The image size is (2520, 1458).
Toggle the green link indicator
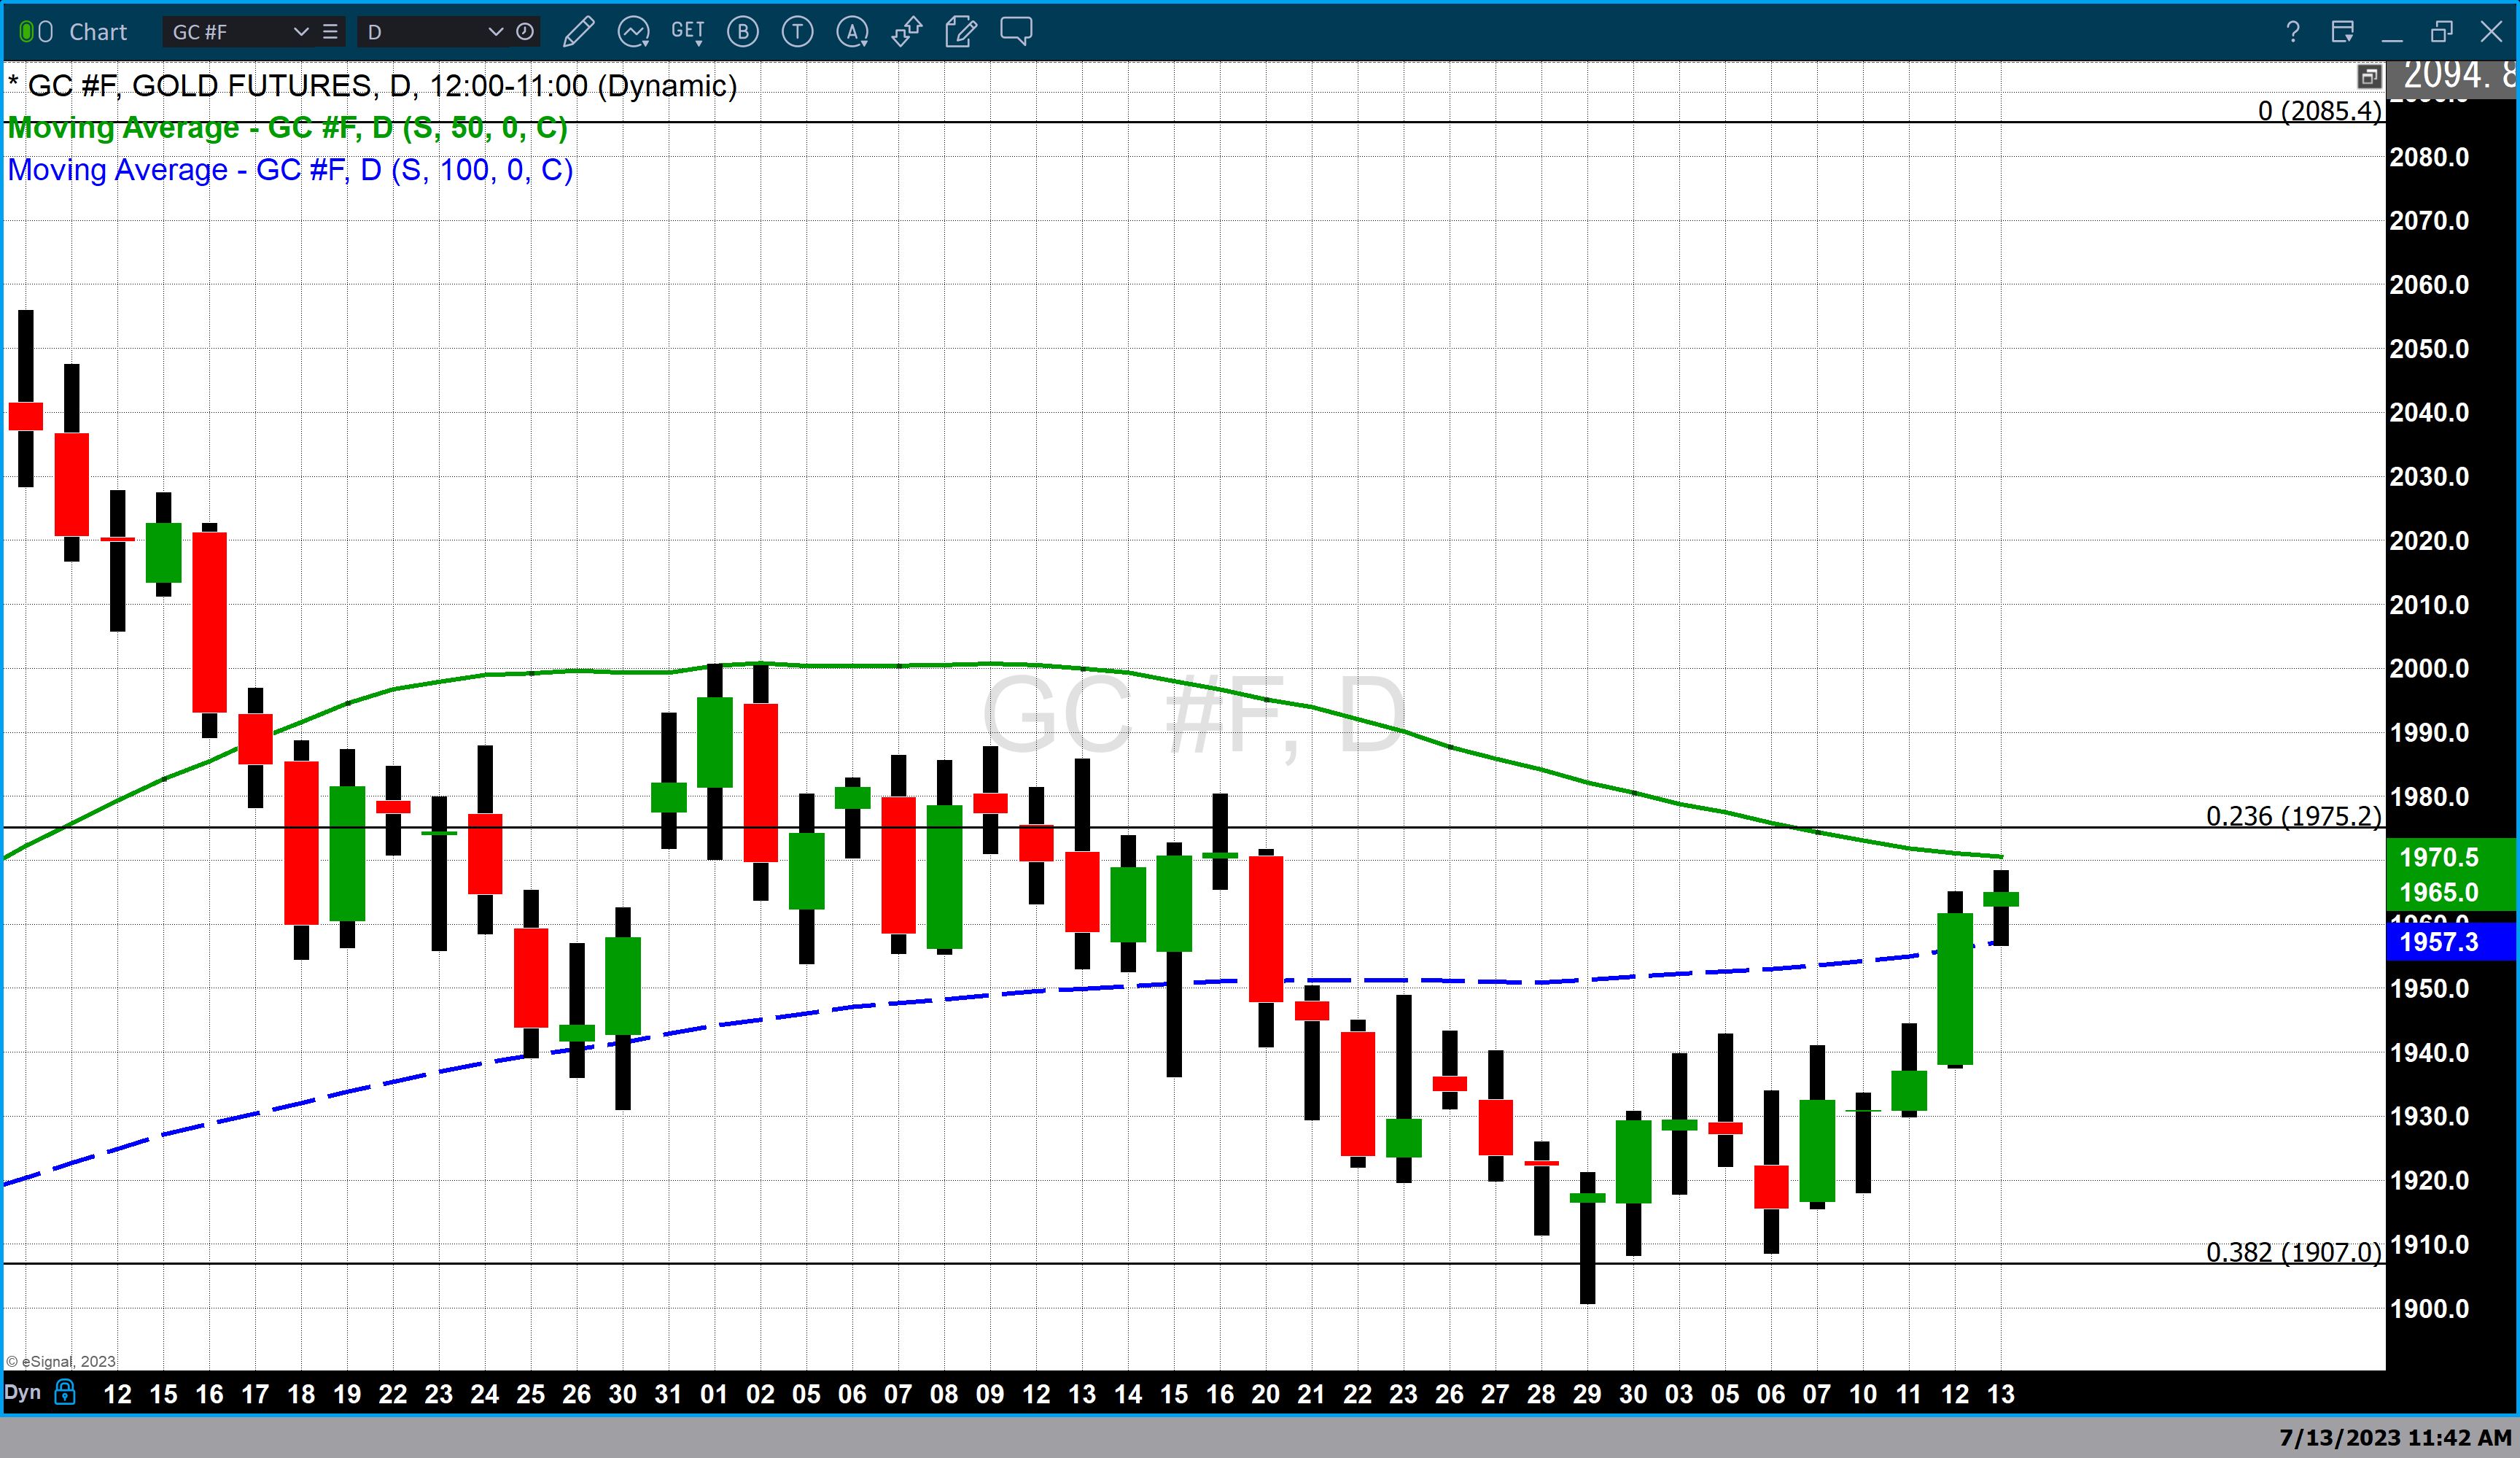pyautogui.click(x=26, y=30)
